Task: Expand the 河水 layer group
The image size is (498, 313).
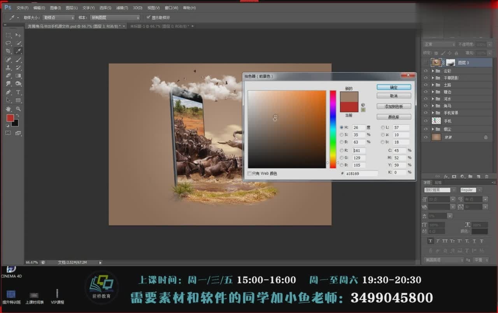Action: pos(433,99)
